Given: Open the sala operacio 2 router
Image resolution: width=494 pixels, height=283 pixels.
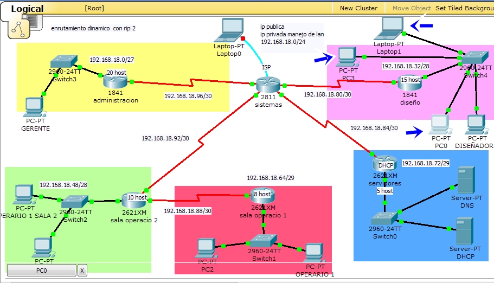Looking at the screenshot, I should coord(133,201).
